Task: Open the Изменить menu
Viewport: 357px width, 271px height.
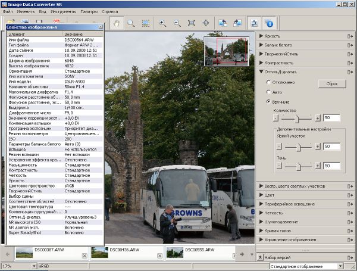Action: tap(26, 11)
